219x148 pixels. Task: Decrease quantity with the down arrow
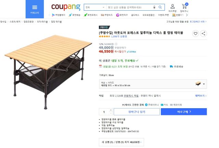(111, 113)
